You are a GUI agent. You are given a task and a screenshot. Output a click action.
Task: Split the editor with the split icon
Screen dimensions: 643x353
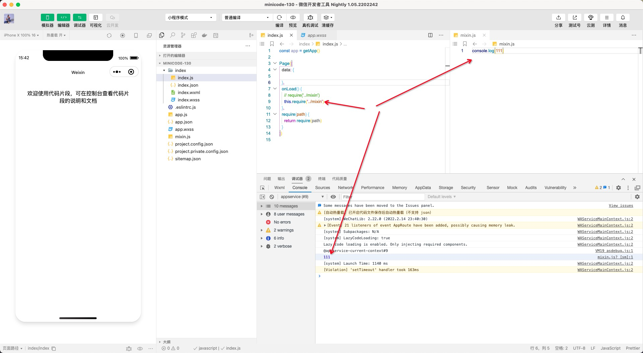[x=430, y=35]
